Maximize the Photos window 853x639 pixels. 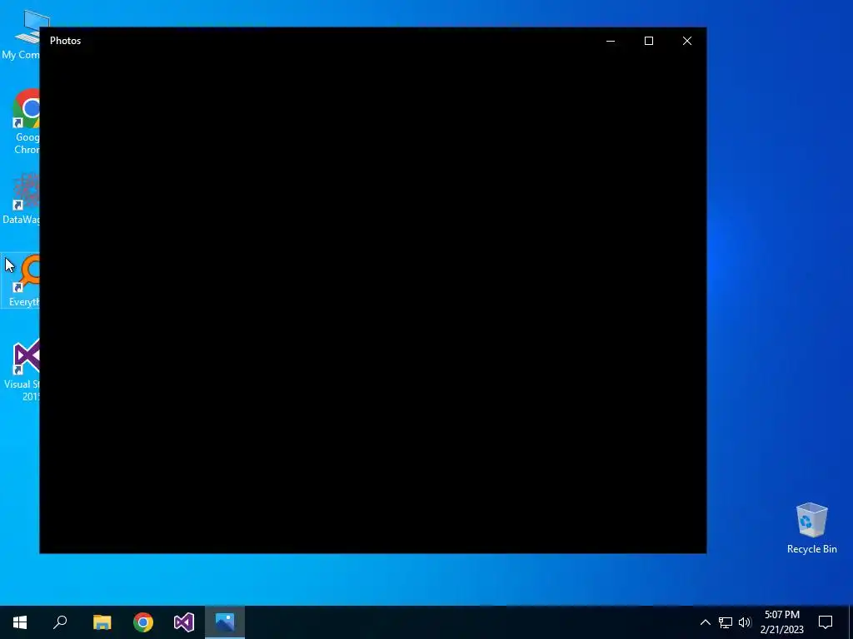(648, 41)
